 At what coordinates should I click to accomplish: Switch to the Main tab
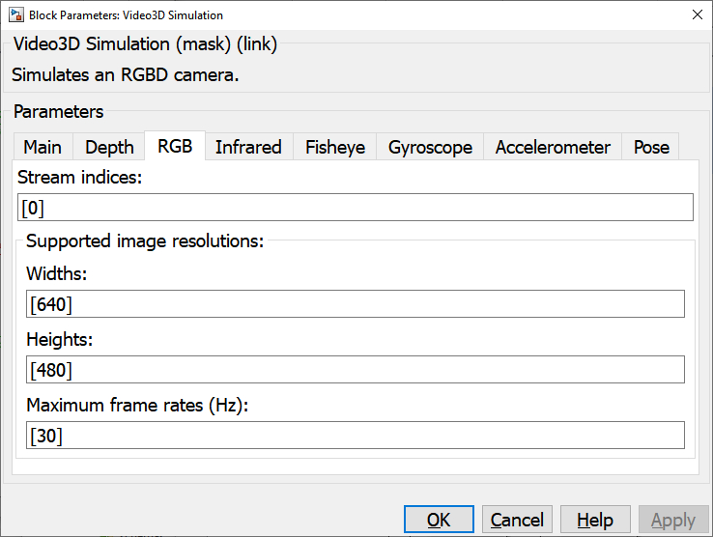43,147
